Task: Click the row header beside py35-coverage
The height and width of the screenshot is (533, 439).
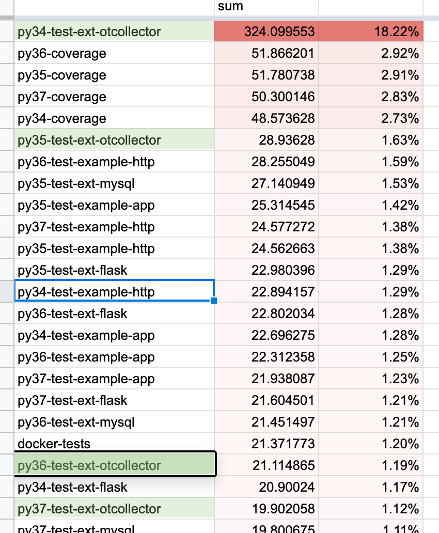Action: coord(7,74)
